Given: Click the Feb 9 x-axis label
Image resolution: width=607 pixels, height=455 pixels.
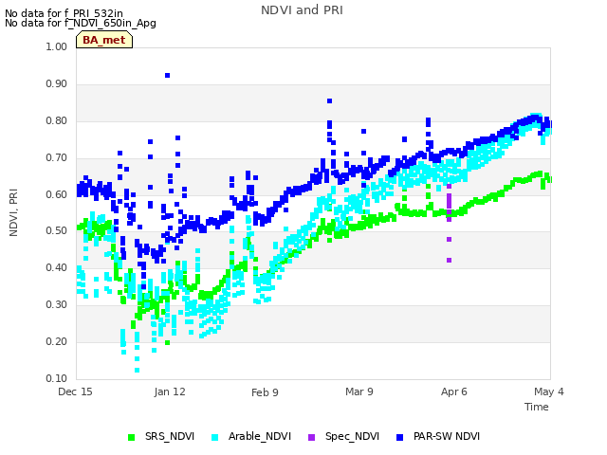Looking at the screenshot, I should [x=265, y=392].
